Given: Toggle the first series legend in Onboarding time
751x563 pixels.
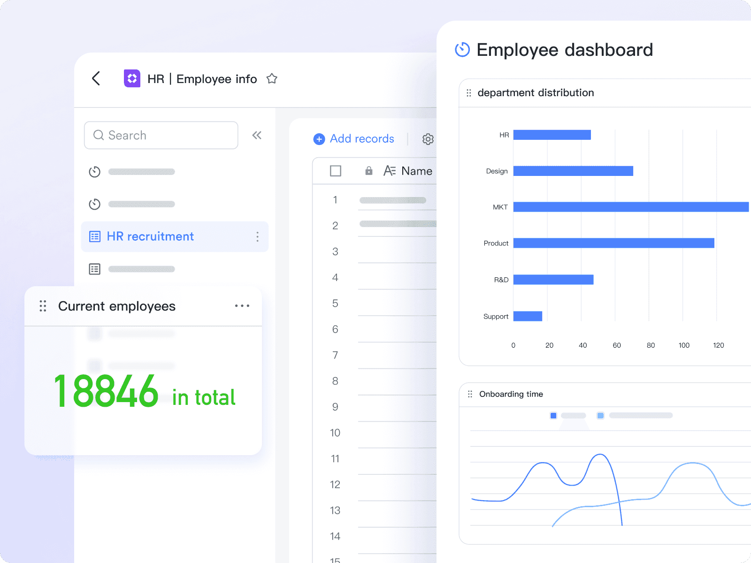Looking at the screenshot, I should 553,415.
